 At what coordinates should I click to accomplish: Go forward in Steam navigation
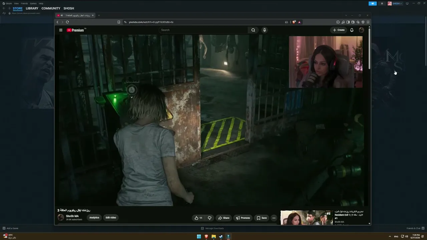click(x=9, y=8)
